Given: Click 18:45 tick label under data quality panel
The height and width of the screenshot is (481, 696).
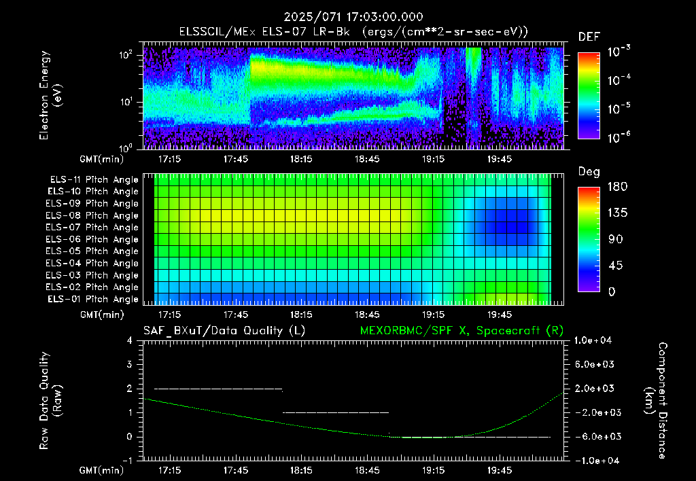Looking at the screenshot, I should point(367,470).
